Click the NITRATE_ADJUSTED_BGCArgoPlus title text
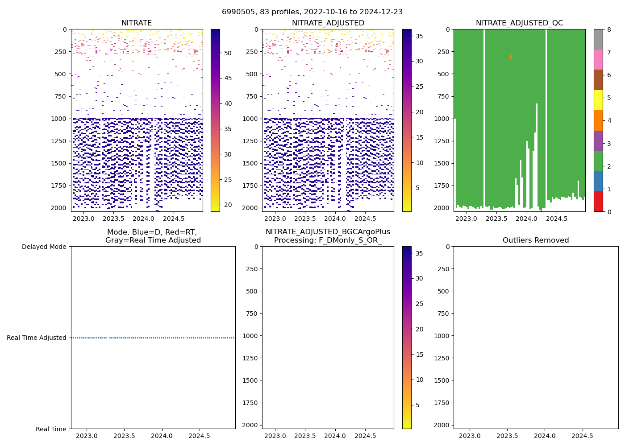Screen dimensions: 625x446 tap(328, 232)
